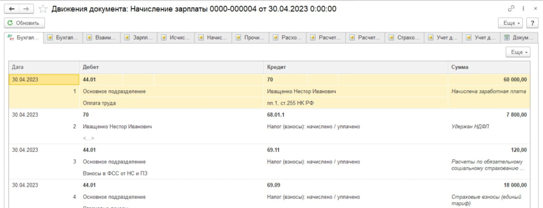Click debit account 70 in row 2

point(85,115)
